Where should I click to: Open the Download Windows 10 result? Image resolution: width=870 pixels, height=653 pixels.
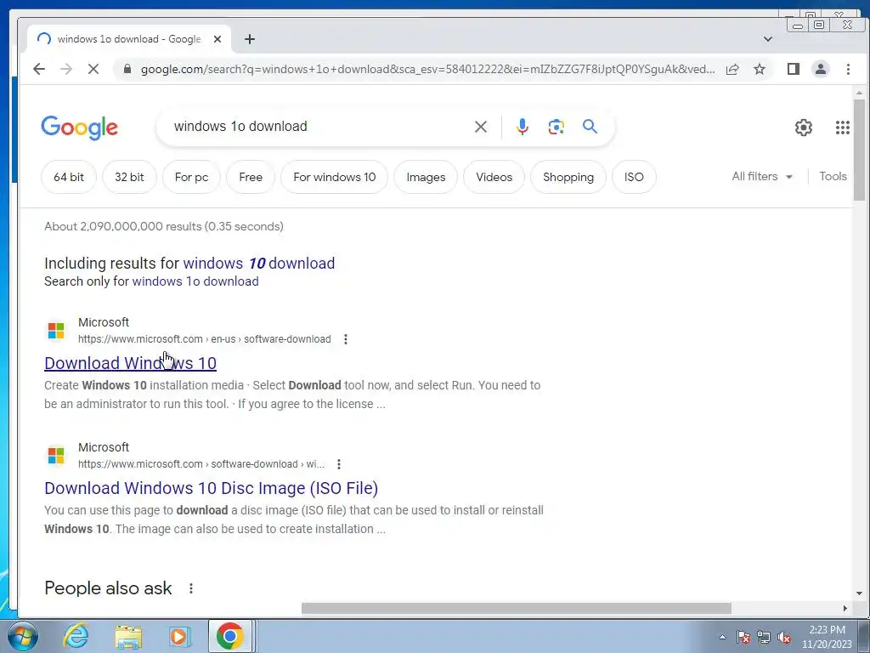(x=130, y=363)
